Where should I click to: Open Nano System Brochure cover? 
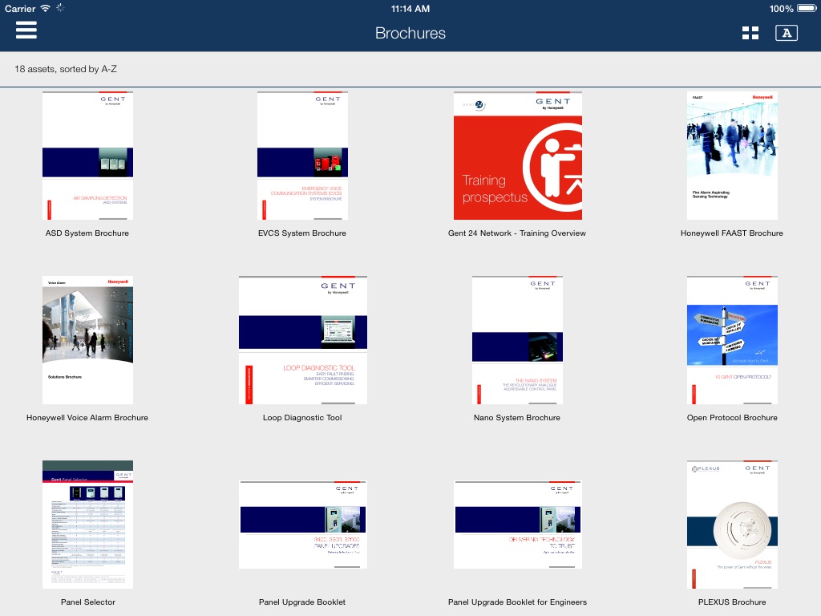pyautogui.click(x=517, y=340)
